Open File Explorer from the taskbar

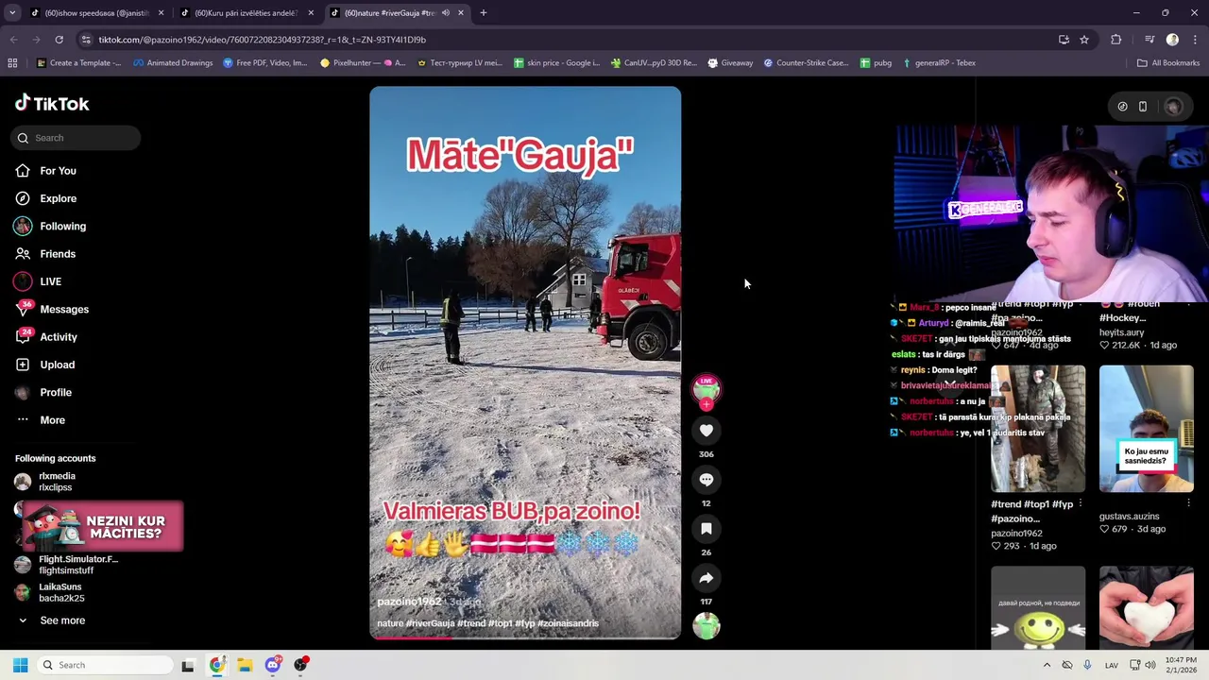point(245,665)
